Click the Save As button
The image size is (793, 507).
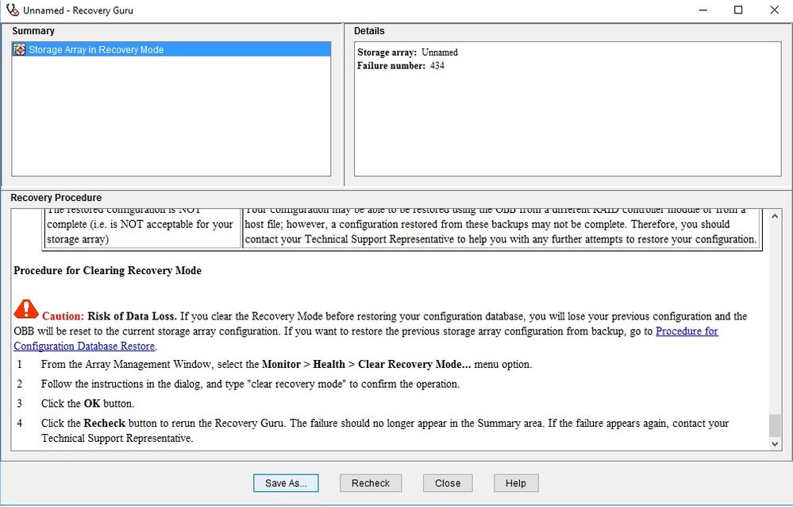[x=286, y=482]
